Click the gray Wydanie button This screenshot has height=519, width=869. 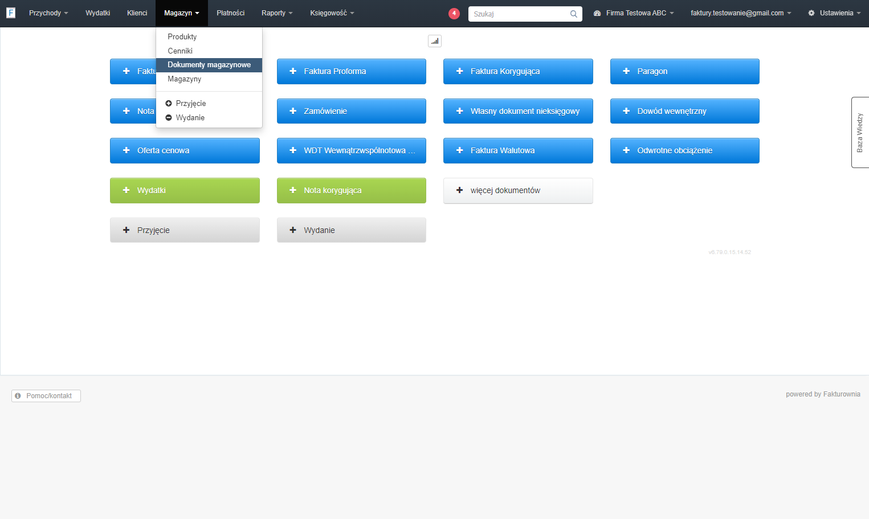click(352, 230)
